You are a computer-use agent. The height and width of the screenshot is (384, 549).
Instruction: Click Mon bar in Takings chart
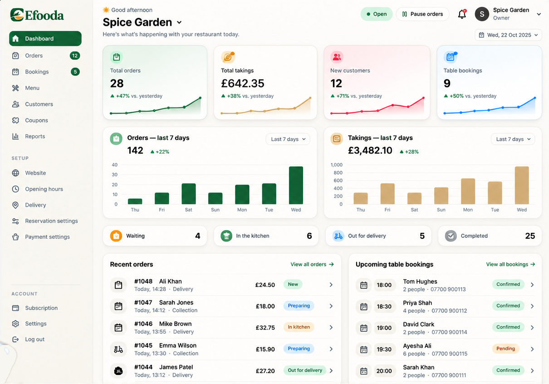click(468, 191)
